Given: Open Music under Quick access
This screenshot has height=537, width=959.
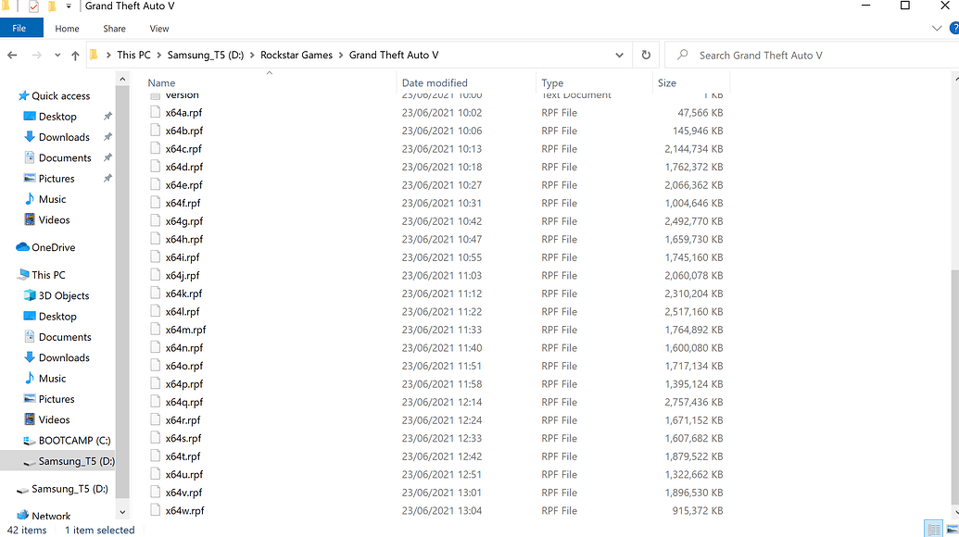Looking at the screenshot, I should coord(52,200).
